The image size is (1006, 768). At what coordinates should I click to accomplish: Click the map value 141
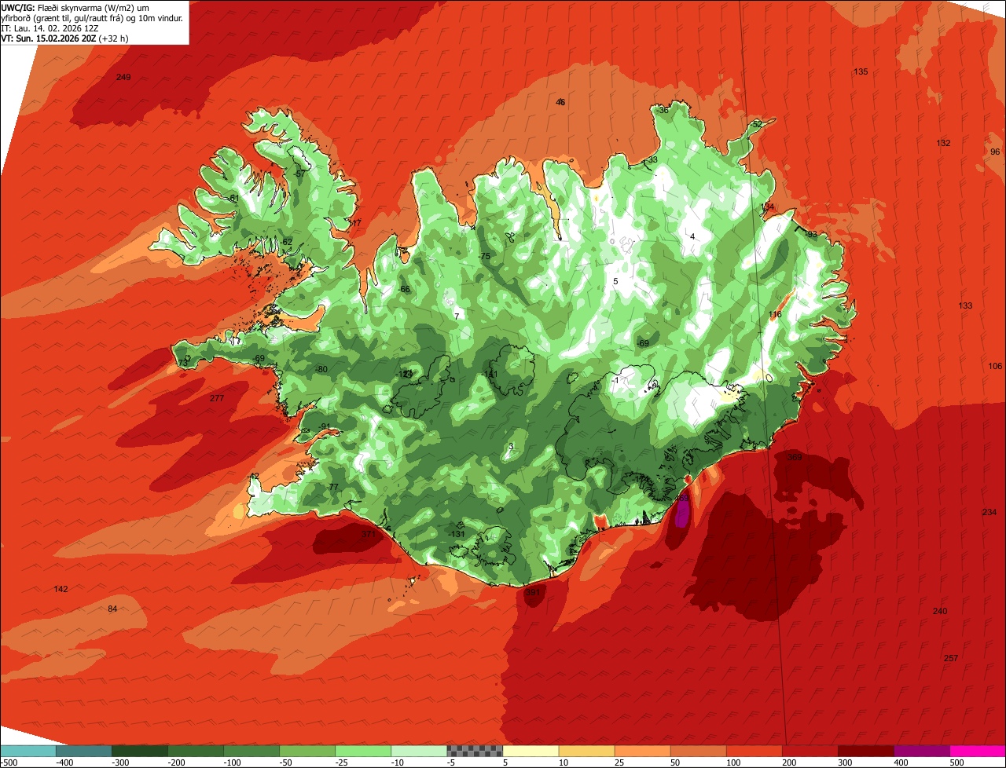491,375
